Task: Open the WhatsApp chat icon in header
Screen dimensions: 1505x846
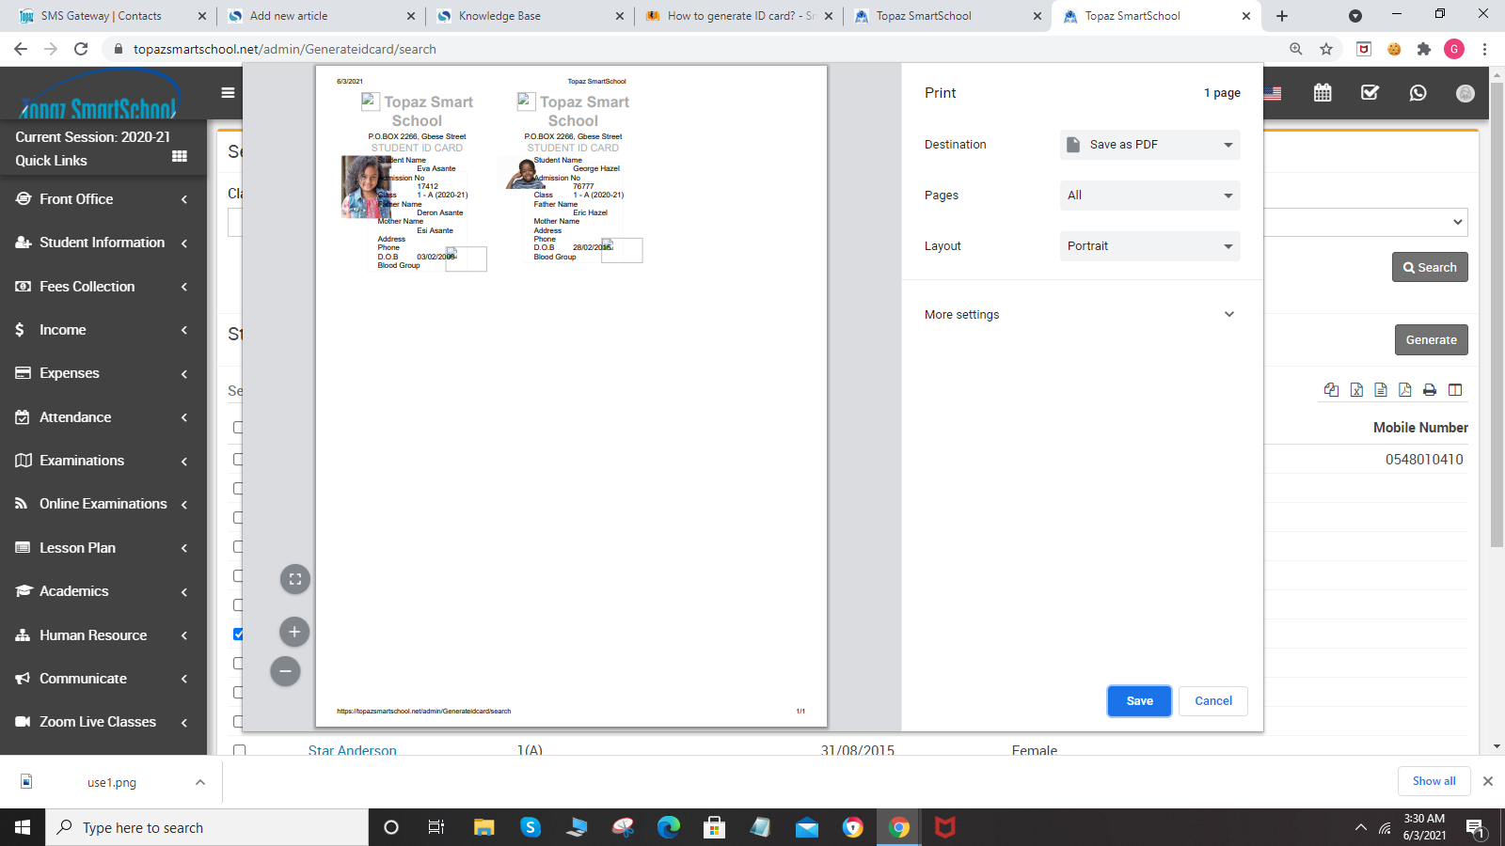Action: [1418, 92]
